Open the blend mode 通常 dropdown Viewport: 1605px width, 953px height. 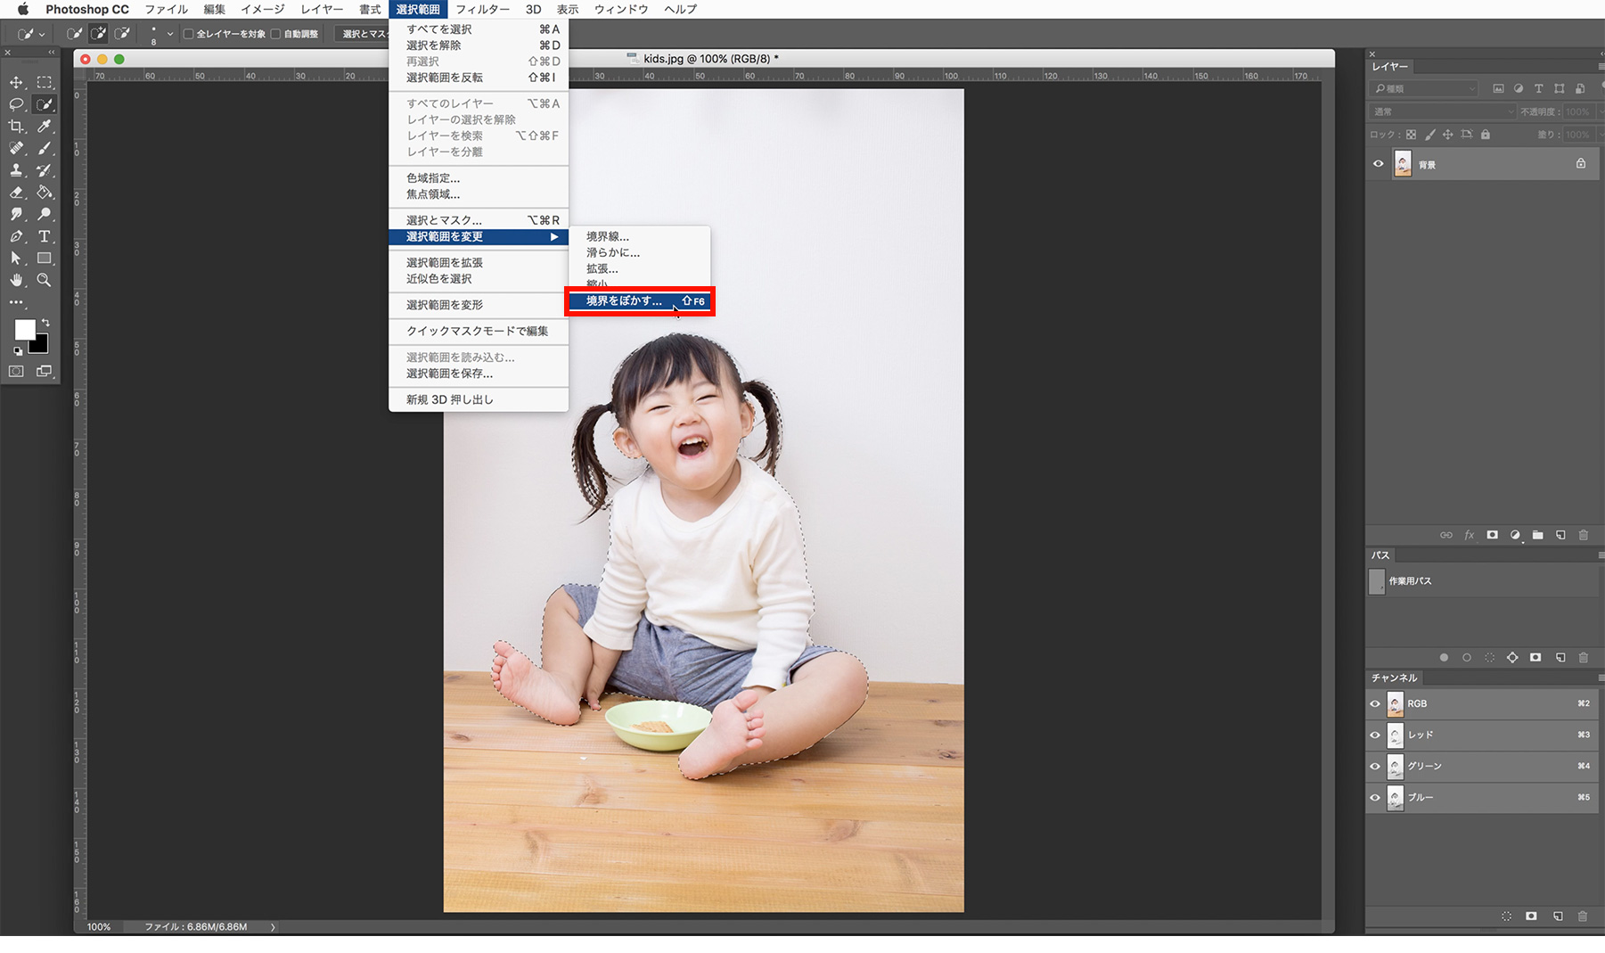click(1442, 111)
